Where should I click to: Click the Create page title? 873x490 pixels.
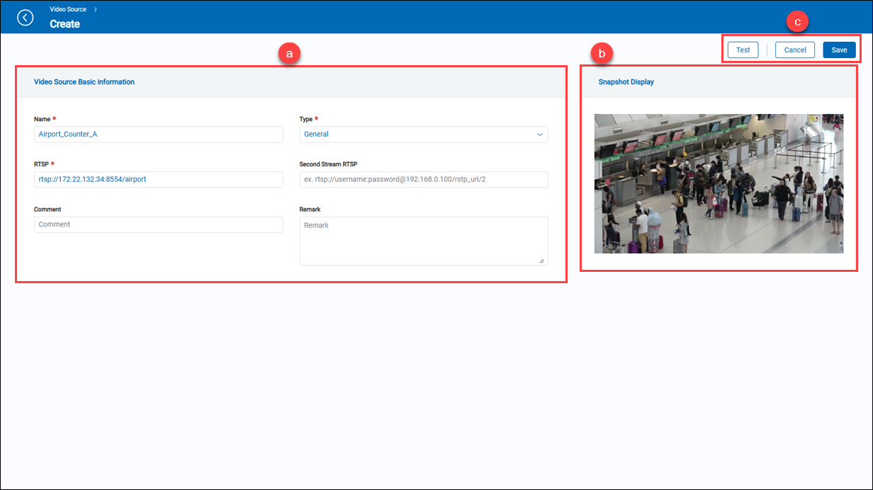click(x=64, y=24)
